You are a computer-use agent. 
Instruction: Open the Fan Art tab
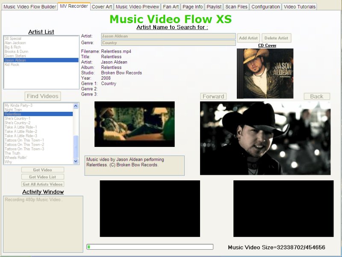171,6
